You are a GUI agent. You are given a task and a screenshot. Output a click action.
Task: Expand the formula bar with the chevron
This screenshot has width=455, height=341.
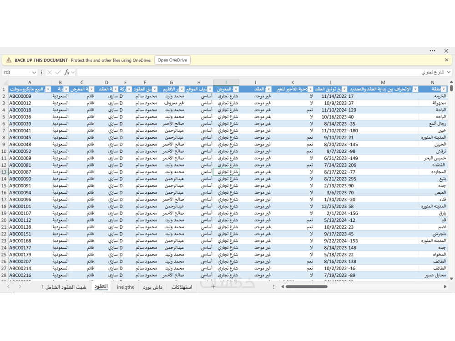coord(449,72)
